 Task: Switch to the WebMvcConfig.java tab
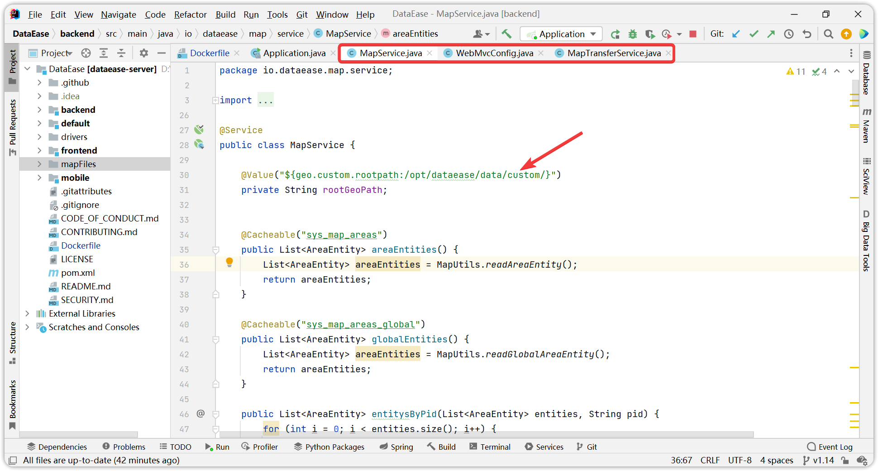(494, 53)
